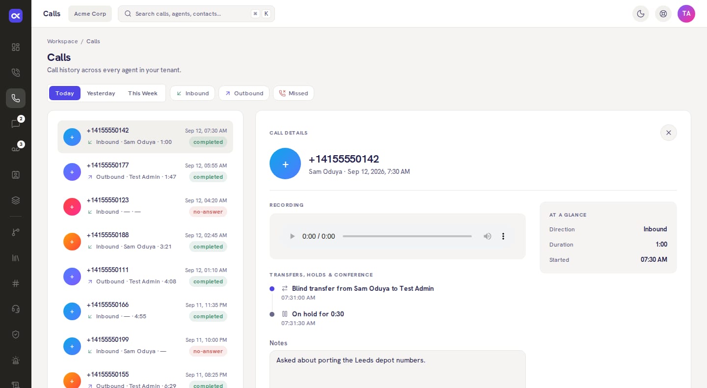This screenshot has width=707, height=388.
Task: Focus the search calls, agents, contacts field
Action: (196, 14)
